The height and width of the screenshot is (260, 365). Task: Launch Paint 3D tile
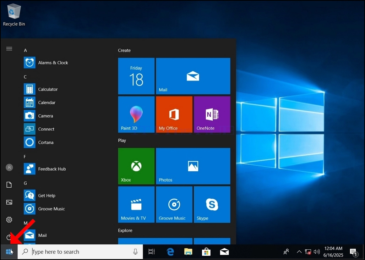pos(136,115)
